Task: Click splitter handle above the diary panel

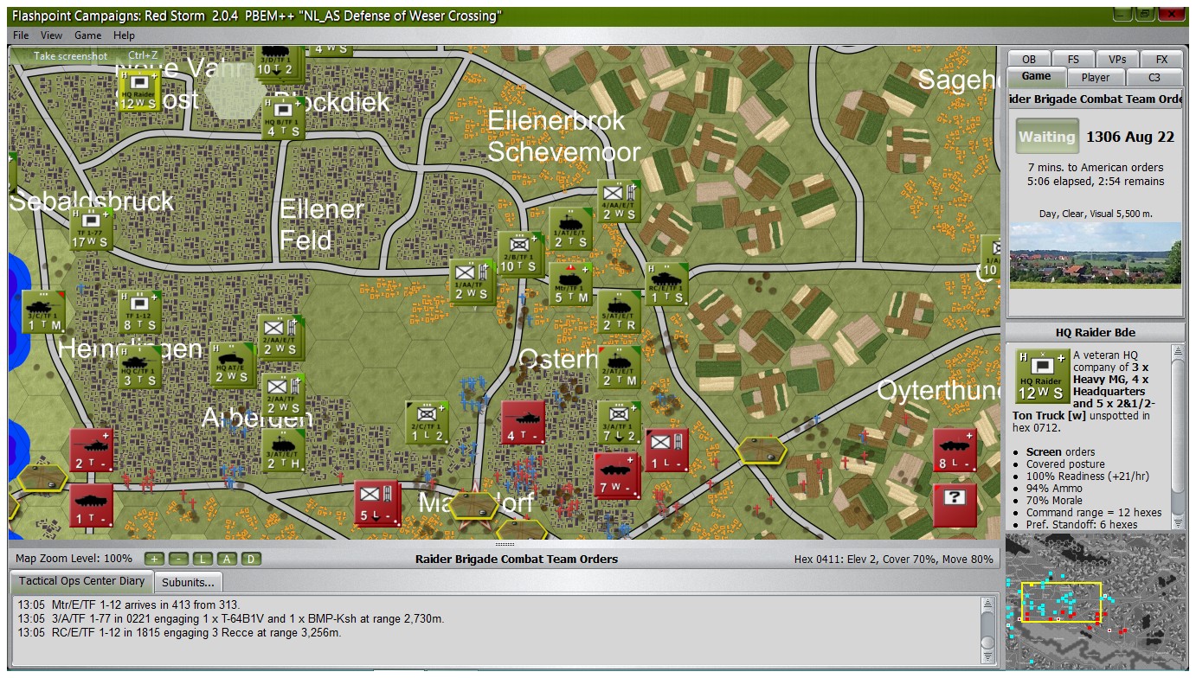Action: (x=505, y=544)
